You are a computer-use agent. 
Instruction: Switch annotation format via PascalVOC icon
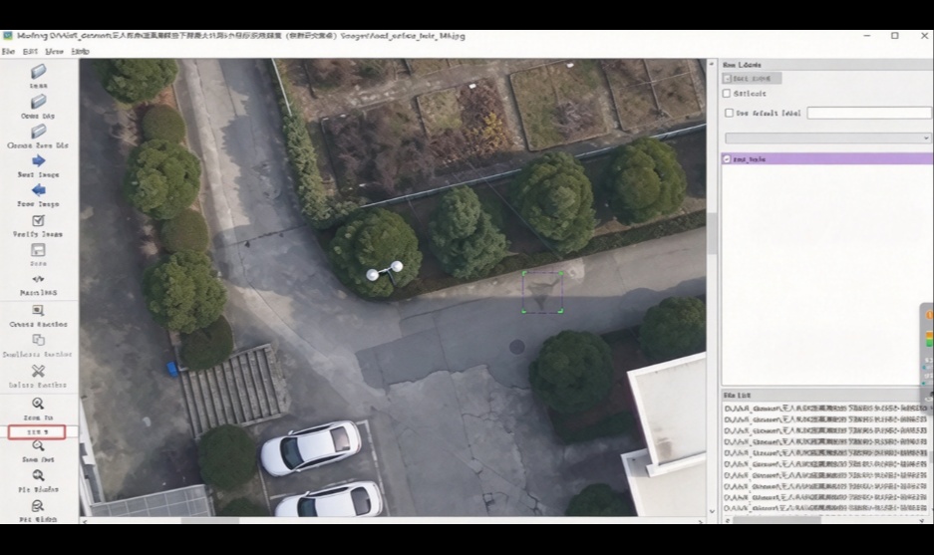[38, 279]
